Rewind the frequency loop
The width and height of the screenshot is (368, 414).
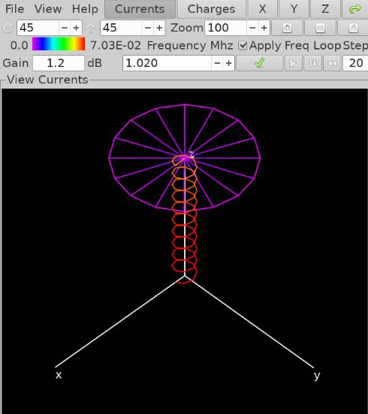click(332, 63)
